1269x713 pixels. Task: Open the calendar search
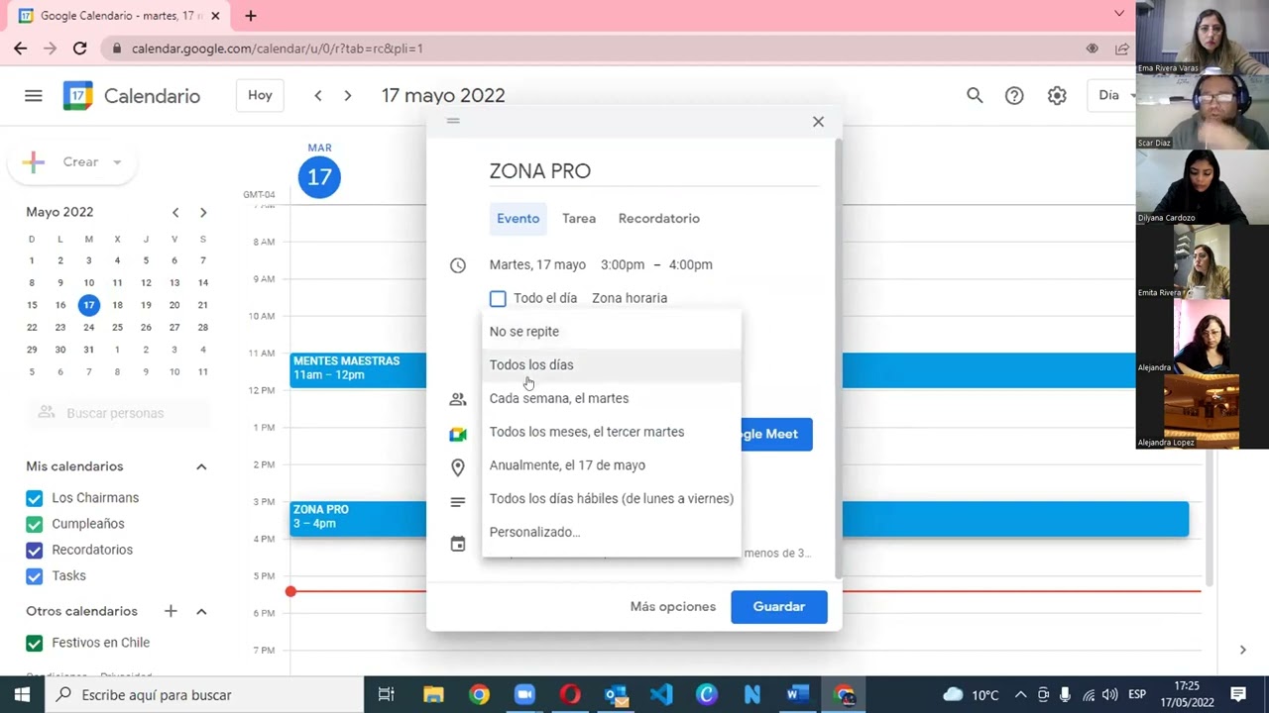pos(975,96)
